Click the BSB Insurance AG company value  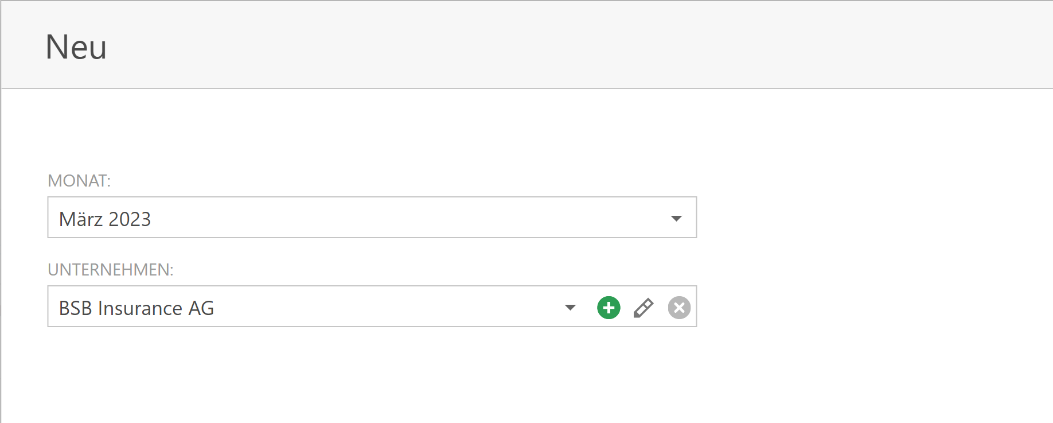click(x=136, y=308)
